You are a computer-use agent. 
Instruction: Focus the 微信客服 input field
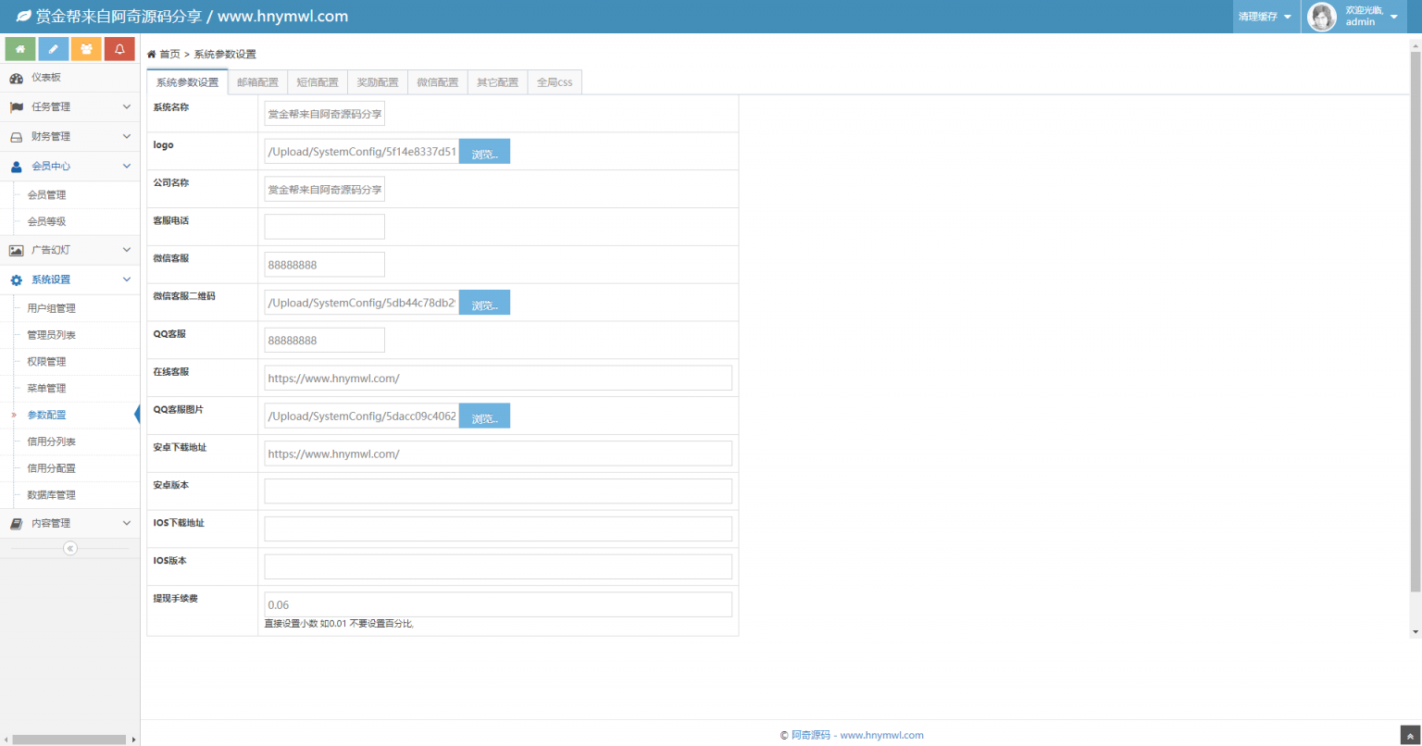coord(324,265)
